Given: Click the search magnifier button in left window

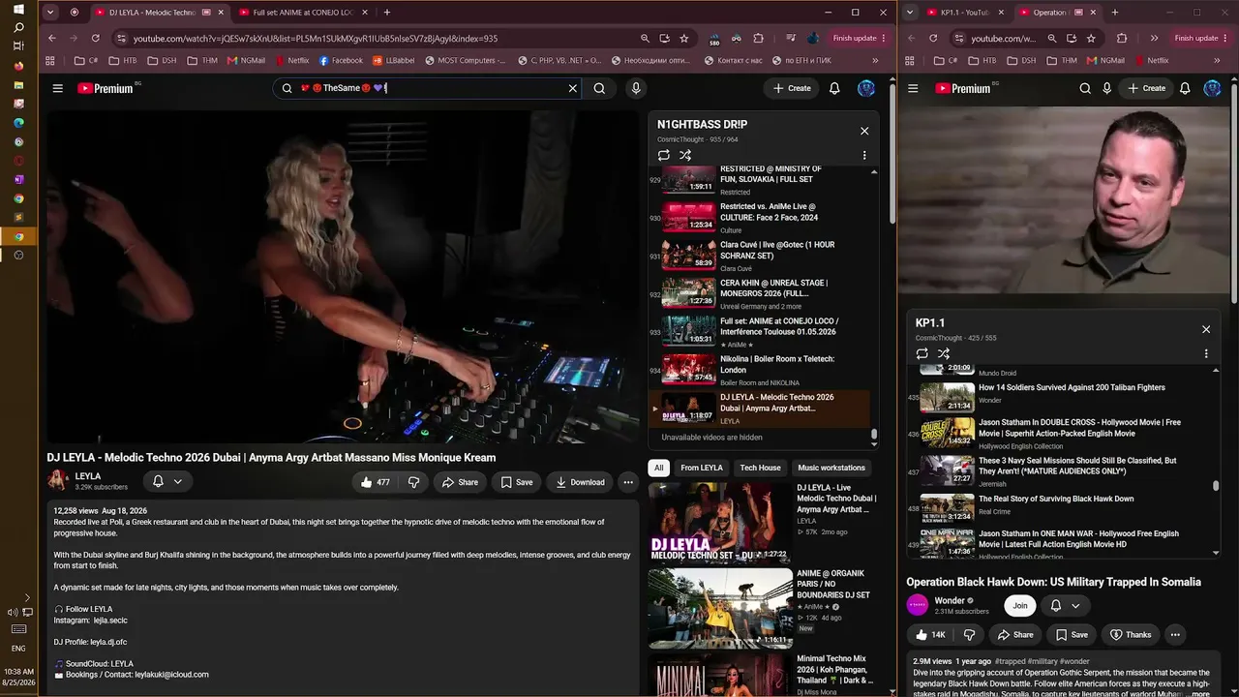Looking at the screenshot, I should [x=599, y=88].
